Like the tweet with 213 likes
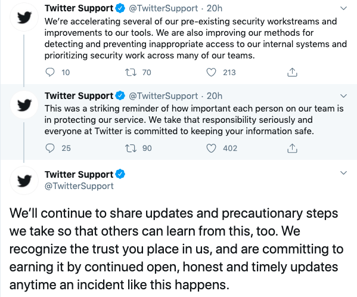 [211, 72]
